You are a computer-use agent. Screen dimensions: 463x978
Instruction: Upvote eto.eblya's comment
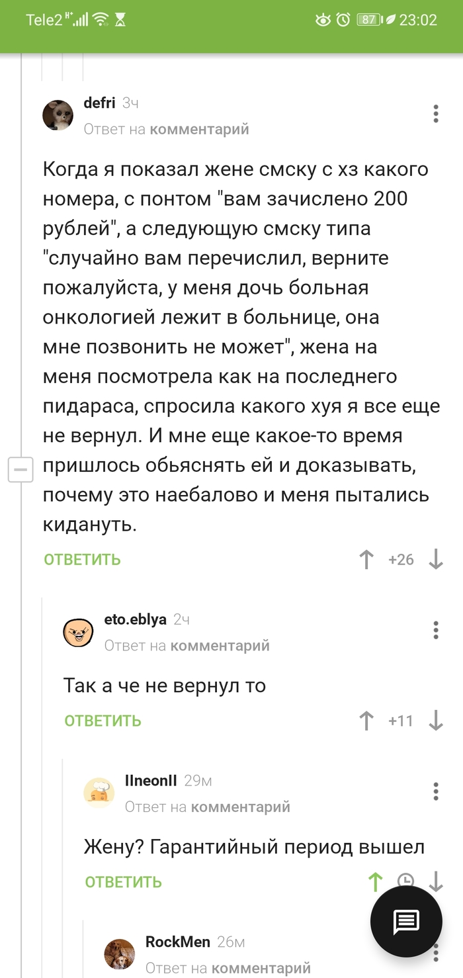click(366, 721)
